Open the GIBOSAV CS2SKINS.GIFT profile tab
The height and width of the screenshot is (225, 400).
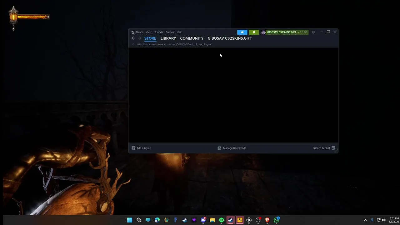click(230, 38)
